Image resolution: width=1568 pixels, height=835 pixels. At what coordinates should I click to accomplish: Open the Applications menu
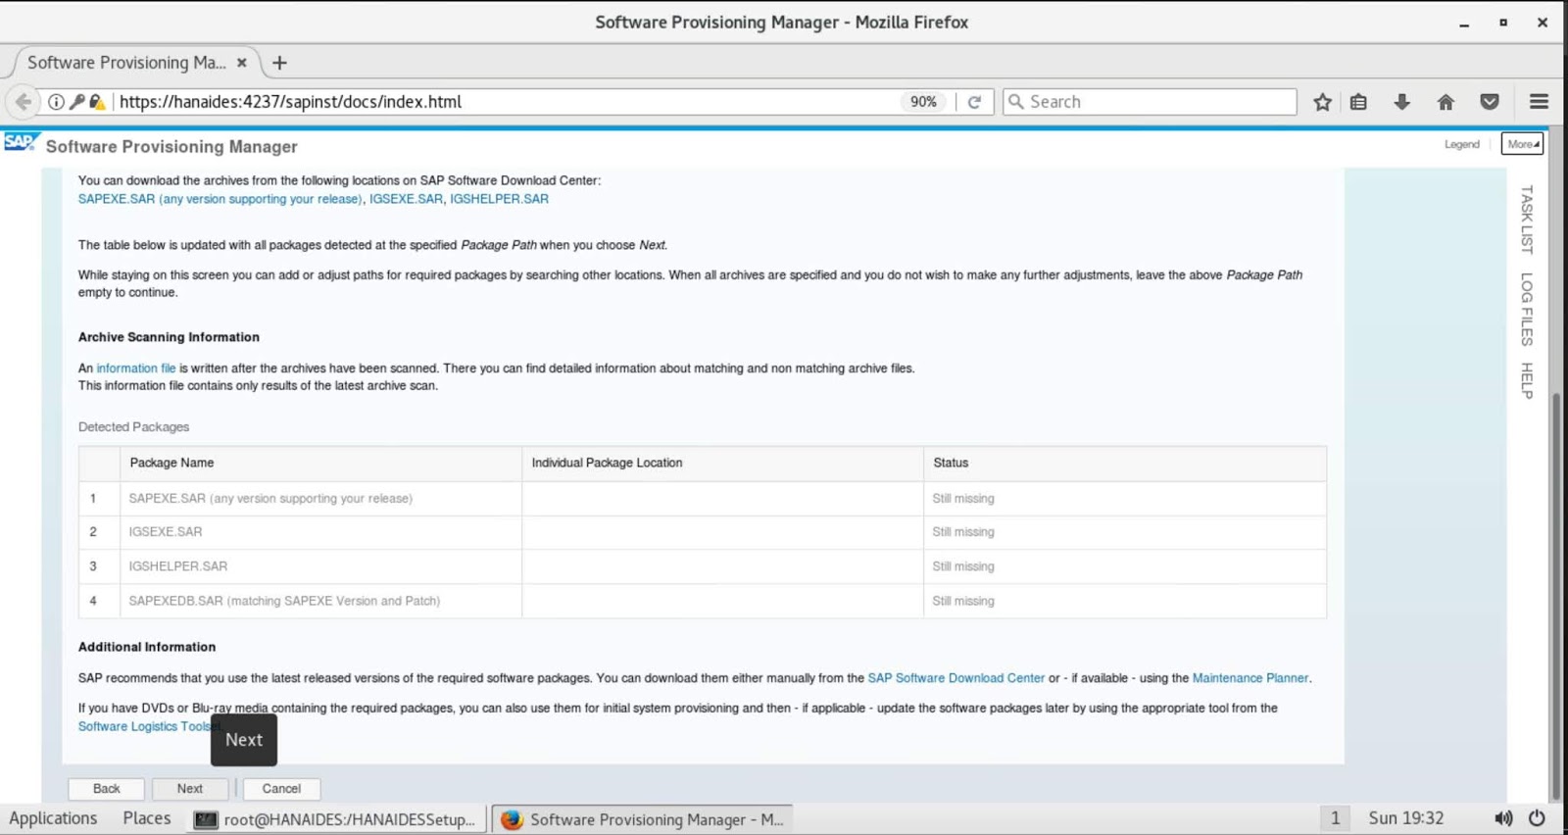[53, 818]
